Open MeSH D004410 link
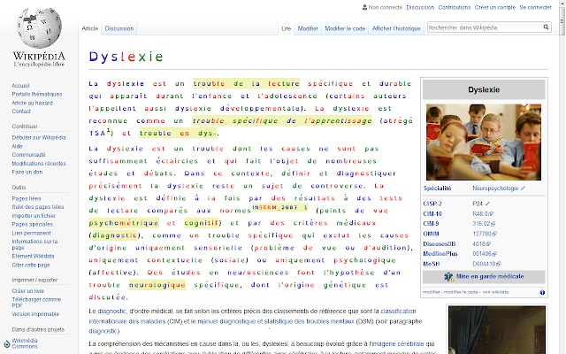This screenshot has height=354, width=566. [x=484, y=264]
